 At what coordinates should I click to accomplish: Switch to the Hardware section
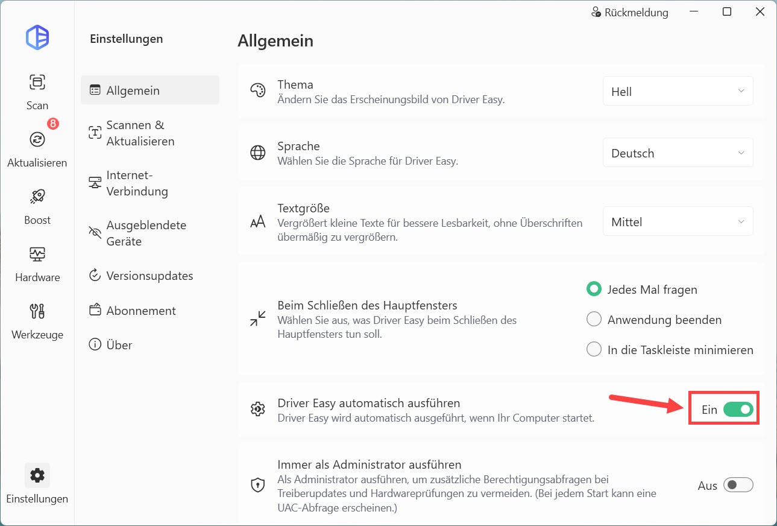pyautogui.click(x=37, y=263)
